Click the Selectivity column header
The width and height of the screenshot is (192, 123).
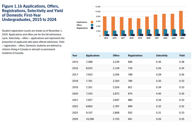click(x=162, y=55)
